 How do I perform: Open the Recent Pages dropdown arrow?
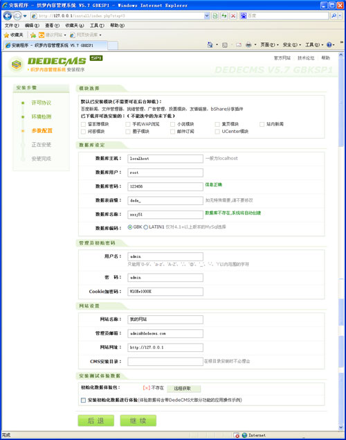coord(25,16)
